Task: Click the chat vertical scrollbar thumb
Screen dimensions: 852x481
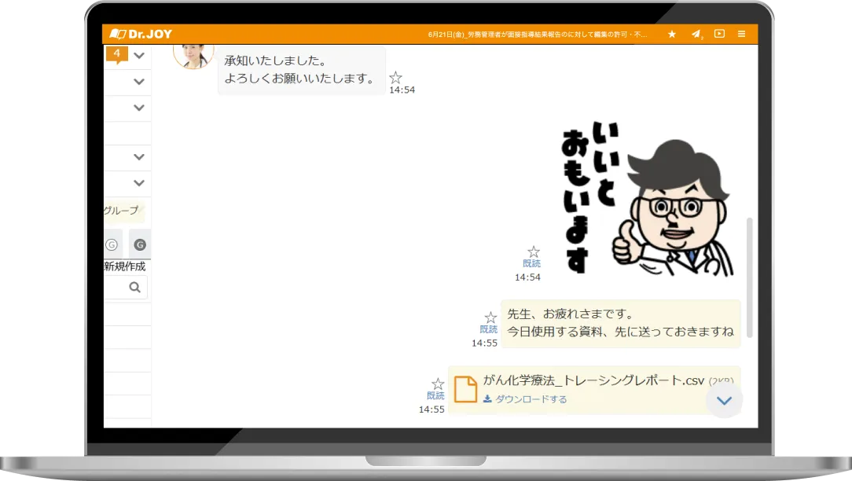Action: pyautogui.click(x=750, y=277)
